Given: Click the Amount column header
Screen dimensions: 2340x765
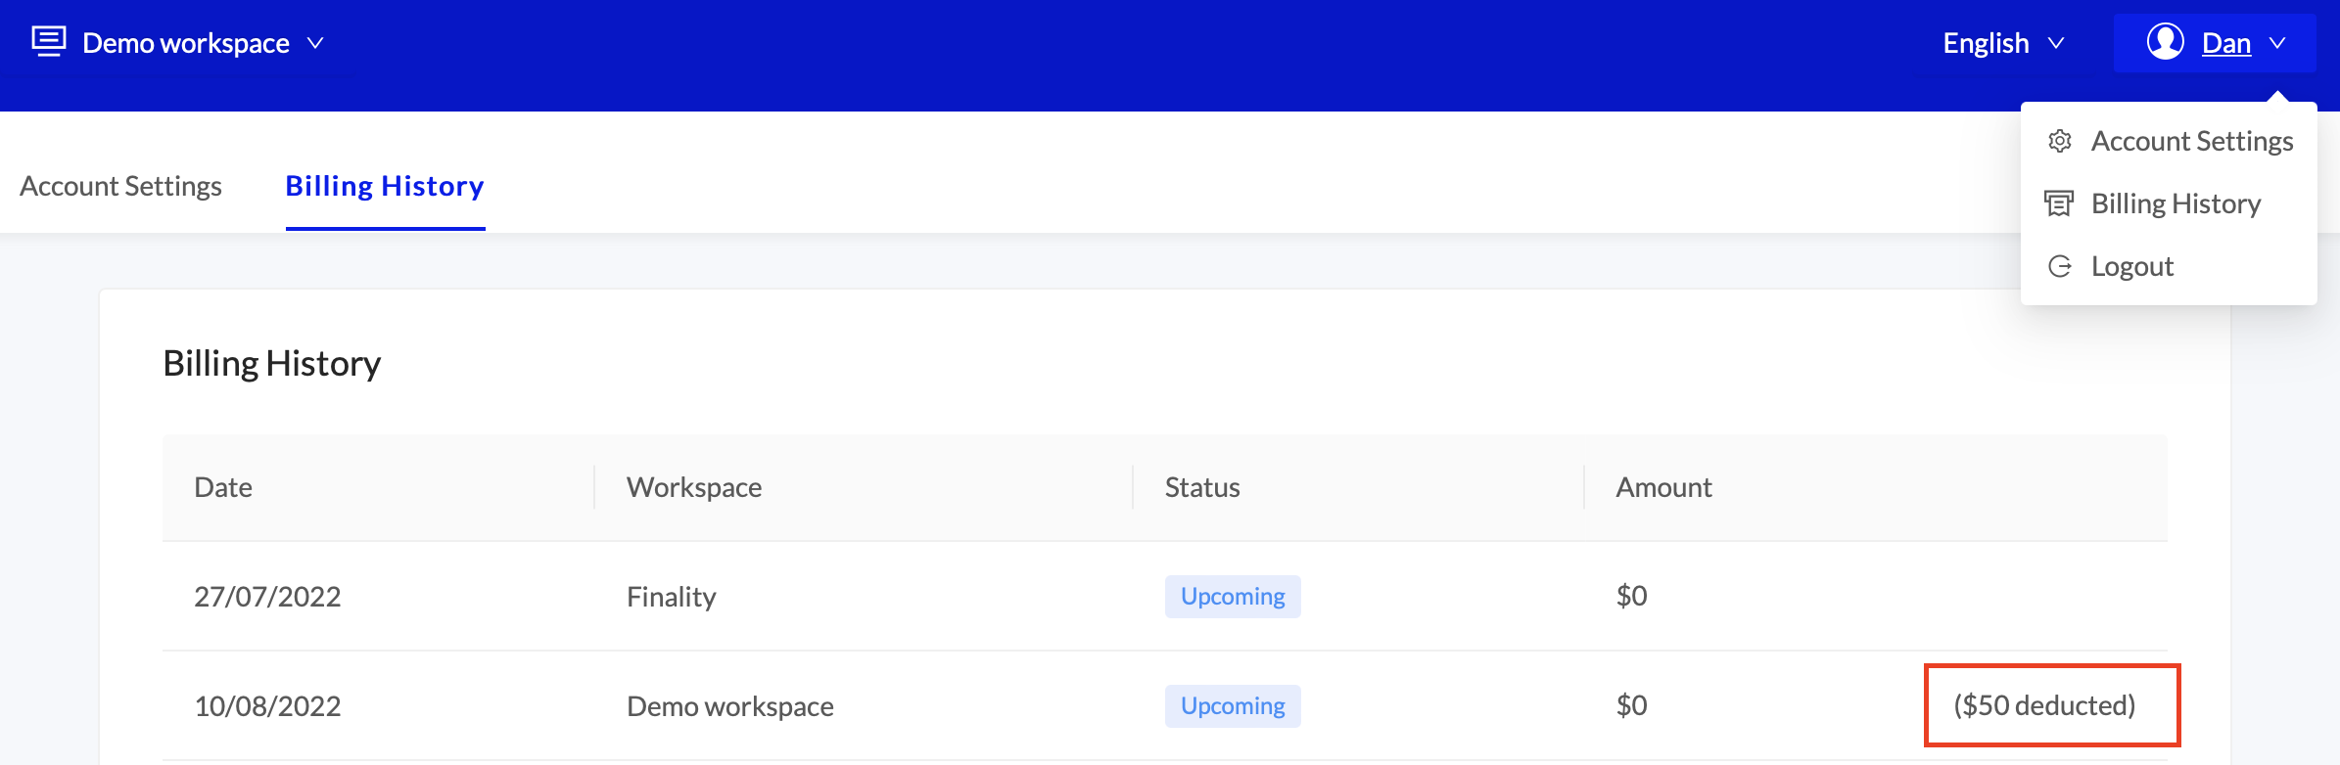Looking at the screenshot, I should pos(1663,487).
